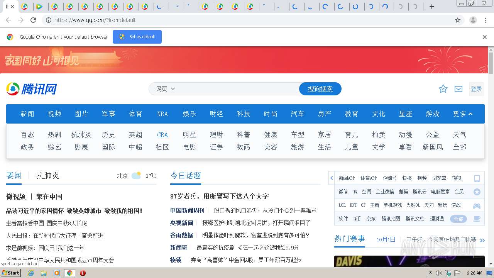Click the system clock 6:26 AM

click(x=474, y=273)
